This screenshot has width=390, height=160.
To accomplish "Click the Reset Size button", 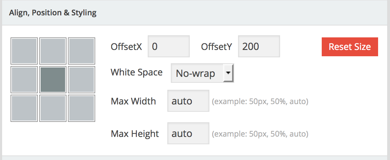I will pyautogui.click(x=349, y=47).
